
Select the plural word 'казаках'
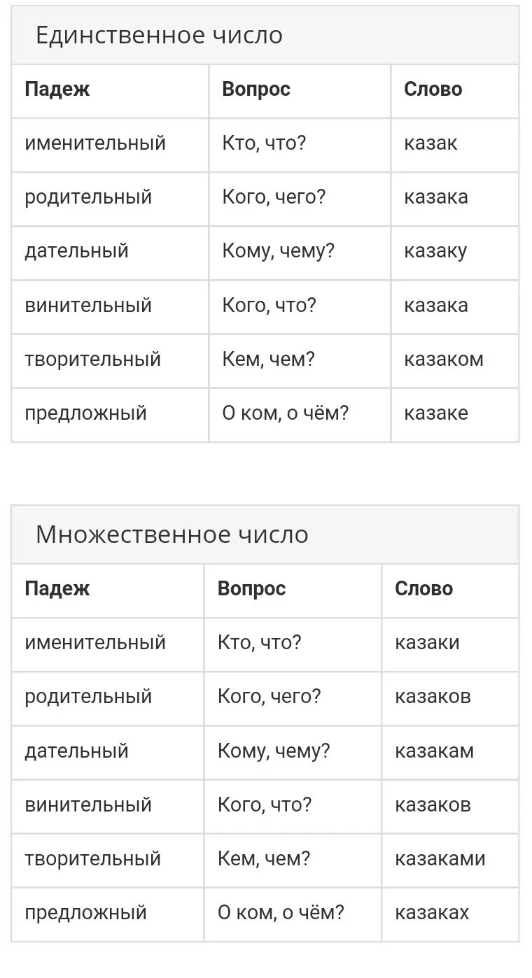(432, 913)
